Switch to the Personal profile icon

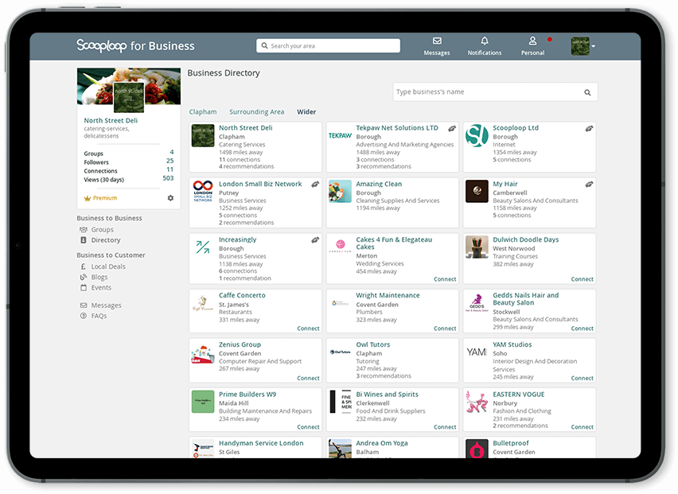point(532,41)
